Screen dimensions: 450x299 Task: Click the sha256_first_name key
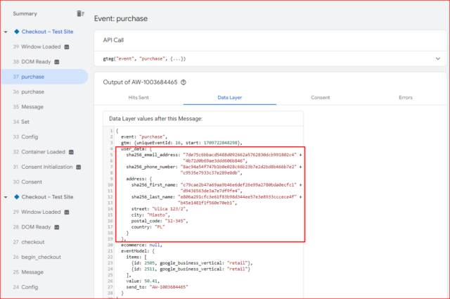(x=155, y=185)
